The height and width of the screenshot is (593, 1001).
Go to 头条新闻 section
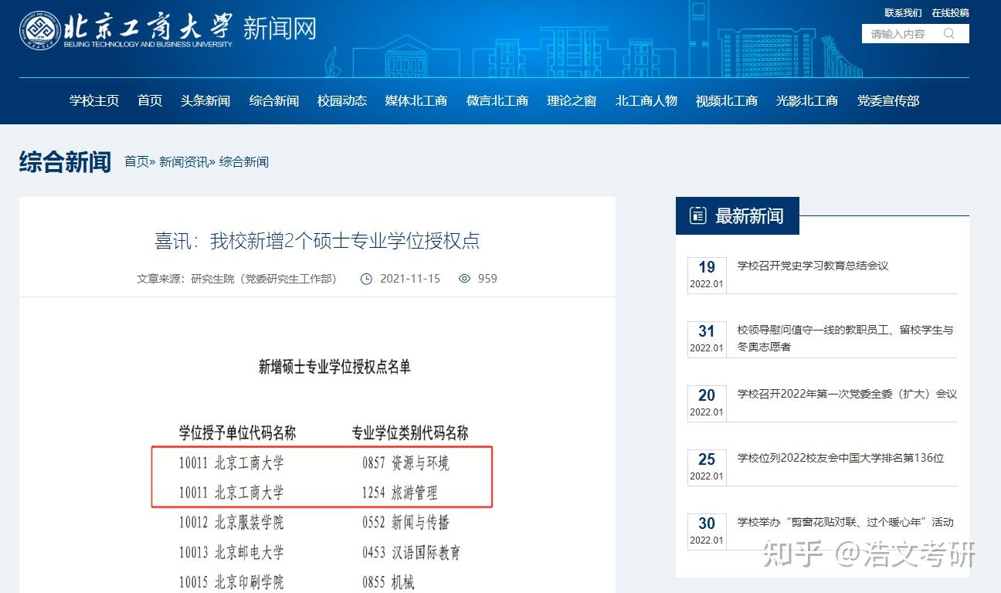pos(205,100)
